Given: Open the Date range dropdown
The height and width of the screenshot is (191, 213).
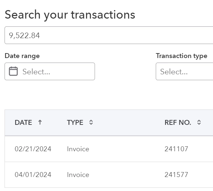Looking at the screenshot, I should [x=50, y=71].
